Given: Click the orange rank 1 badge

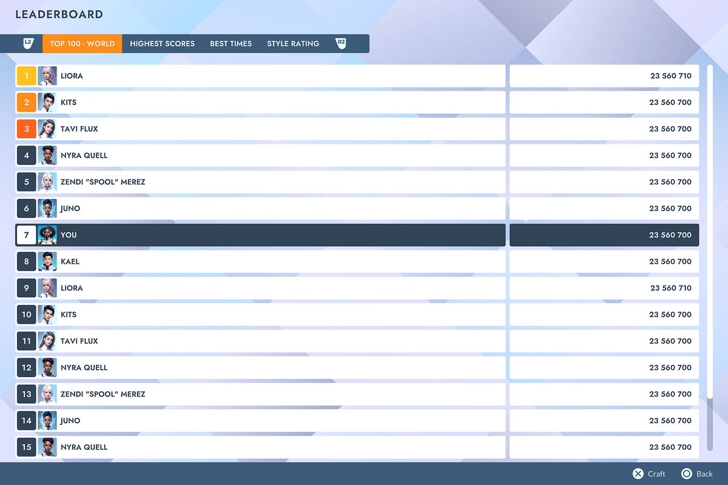Looking at the screenshot, I should [x=26, y=75].
